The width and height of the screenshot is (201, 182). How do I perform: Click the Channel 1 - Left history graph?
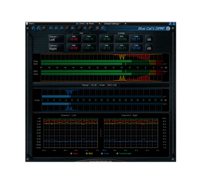point(71,133)
